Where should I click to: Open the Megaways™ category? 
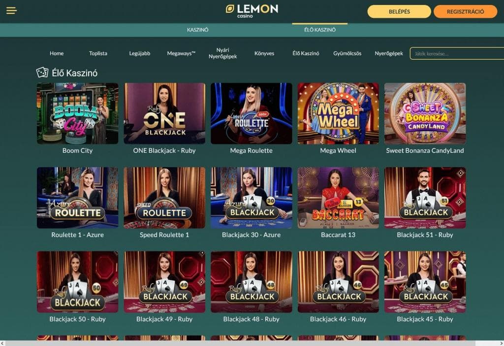[x=181, y=53]
